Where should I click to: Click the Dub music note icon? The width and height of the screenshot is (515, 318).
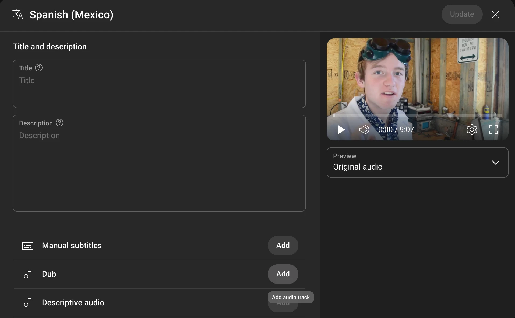[28, 274]
